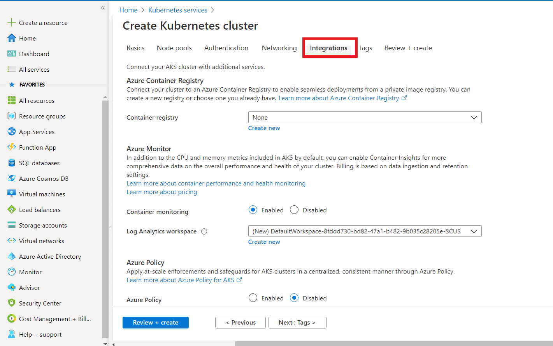
Task: Switch to the Networking tab
Action: pyautogui.click(x=279, y=48)
